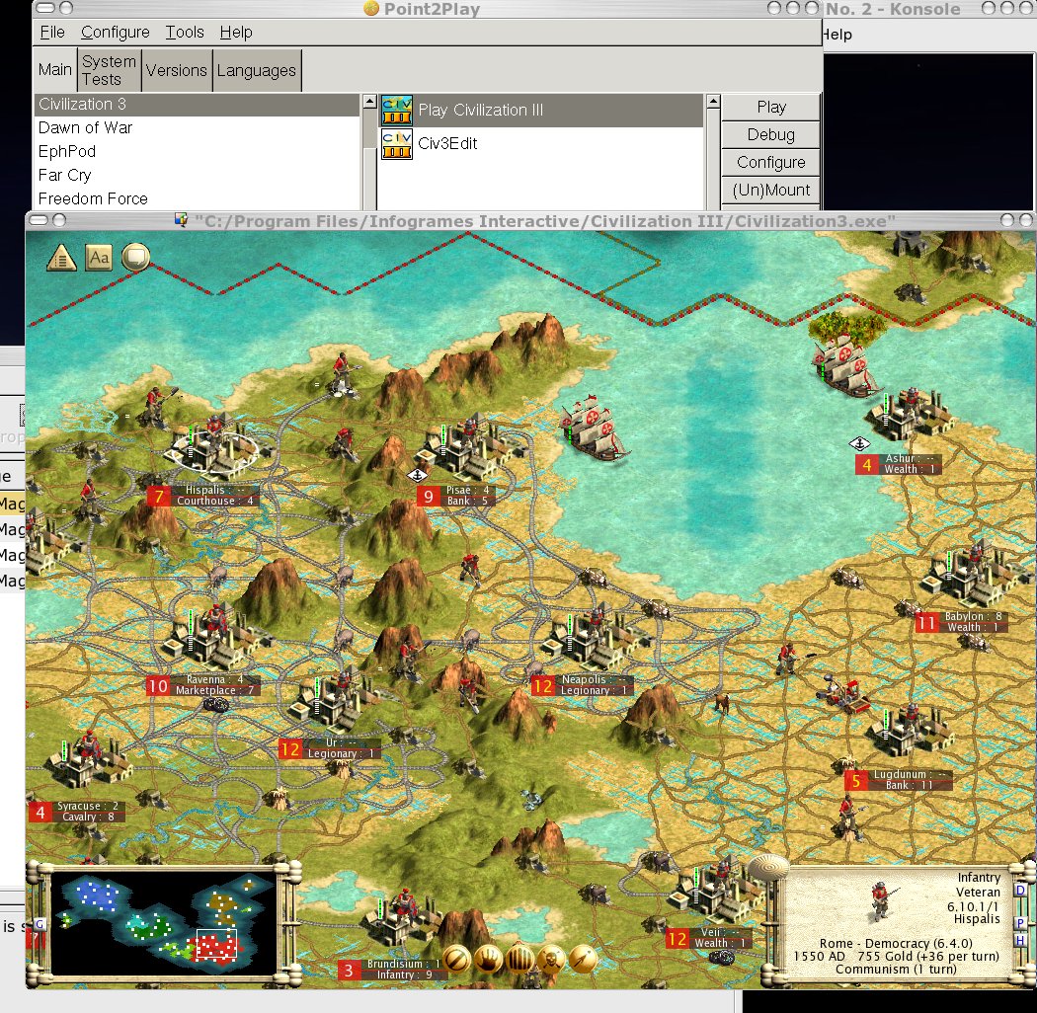Switch to the Versions tab
Viewport: 1037px width, 1013px height.
pyautogui.click(x=177, y=70)
